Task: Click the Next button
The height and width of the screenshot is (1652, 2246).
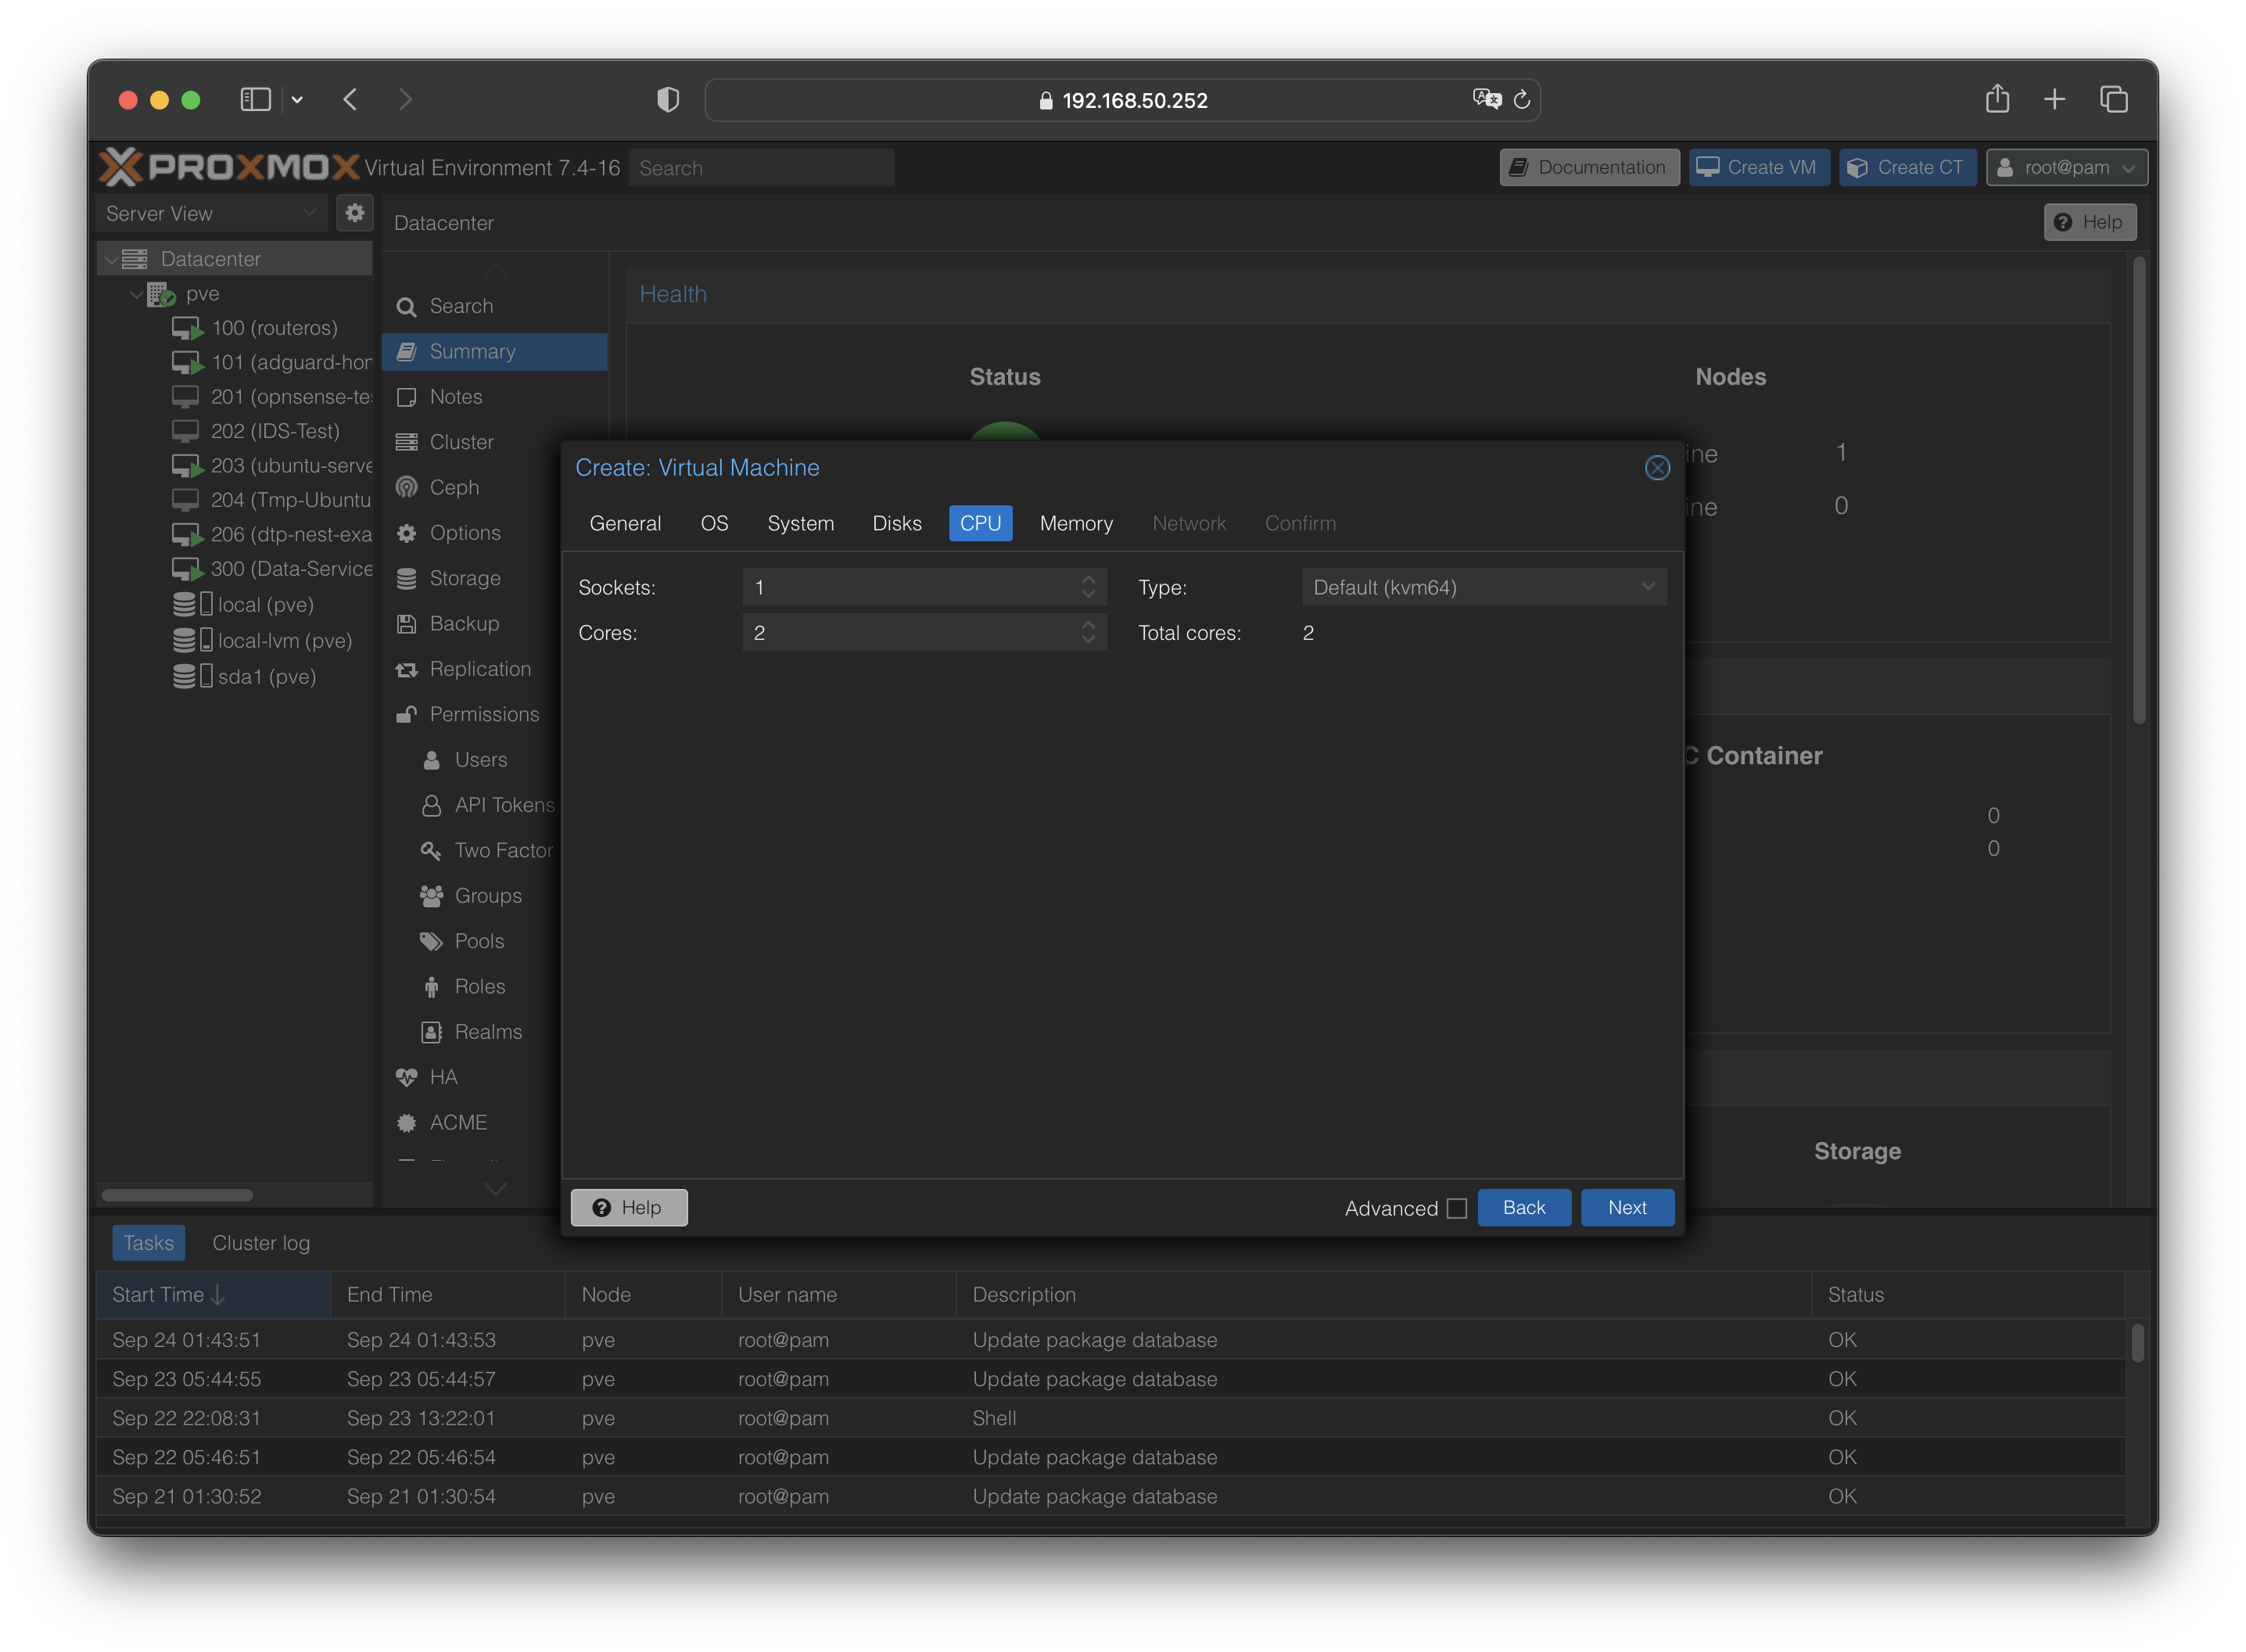Action: pos(1627,1207)
